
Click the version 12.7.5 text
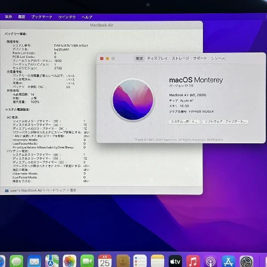pyautogui.click(x=181, y=86)
